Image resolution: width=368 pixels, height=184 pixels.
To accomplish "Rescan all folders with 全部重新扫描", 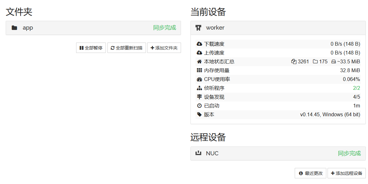I will tap(126, 48).
